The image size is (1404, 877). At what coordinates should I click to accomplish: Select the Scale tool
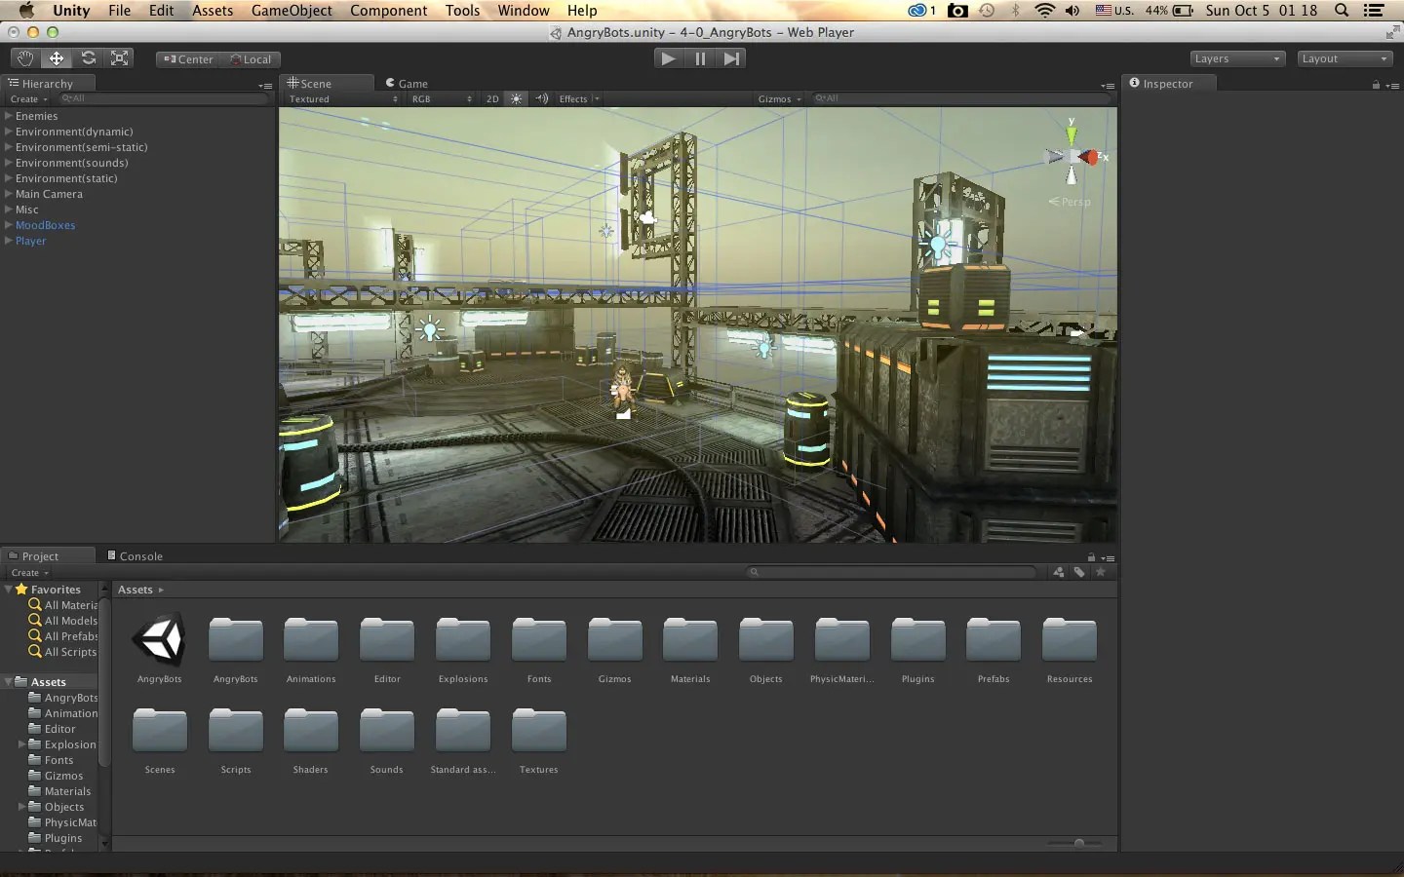click(119, 58)
